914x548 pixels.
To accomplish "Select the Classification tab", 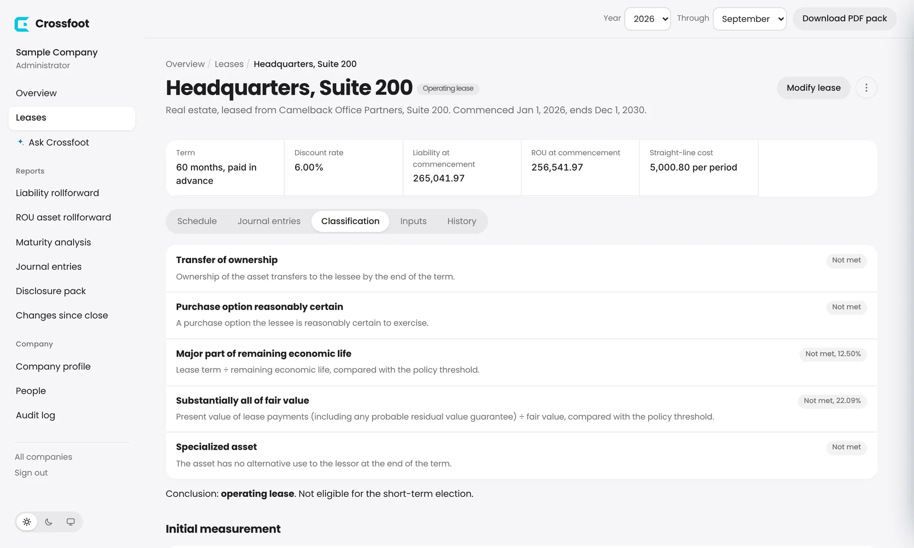I will click(350, 221).
